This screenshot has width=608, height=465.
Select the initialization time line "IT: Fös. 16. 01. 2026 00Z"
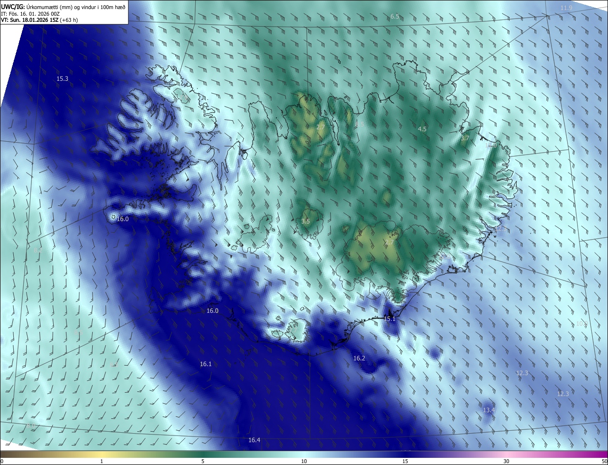(x=30, y=13)
